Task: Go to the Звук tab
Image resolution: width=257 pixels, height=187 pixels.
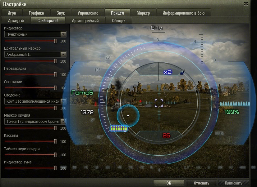Action: (x=61, y=13)
